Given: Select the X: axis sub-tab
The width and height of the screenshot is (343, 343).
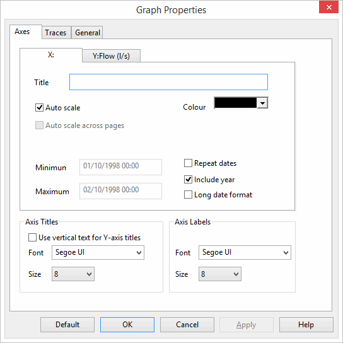Looking at the screenshot, I should click(51, 55).
